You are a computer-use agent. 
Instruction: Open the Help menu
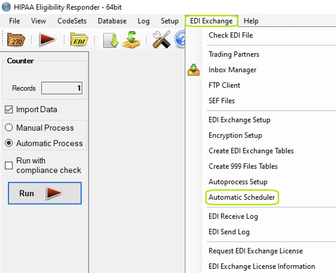click(251, 21)
